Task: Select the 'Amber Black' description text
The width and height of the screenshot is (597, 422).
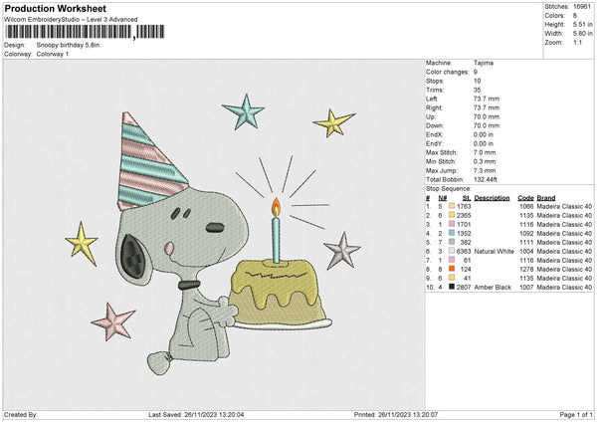Action: click(x=493, y=288)
